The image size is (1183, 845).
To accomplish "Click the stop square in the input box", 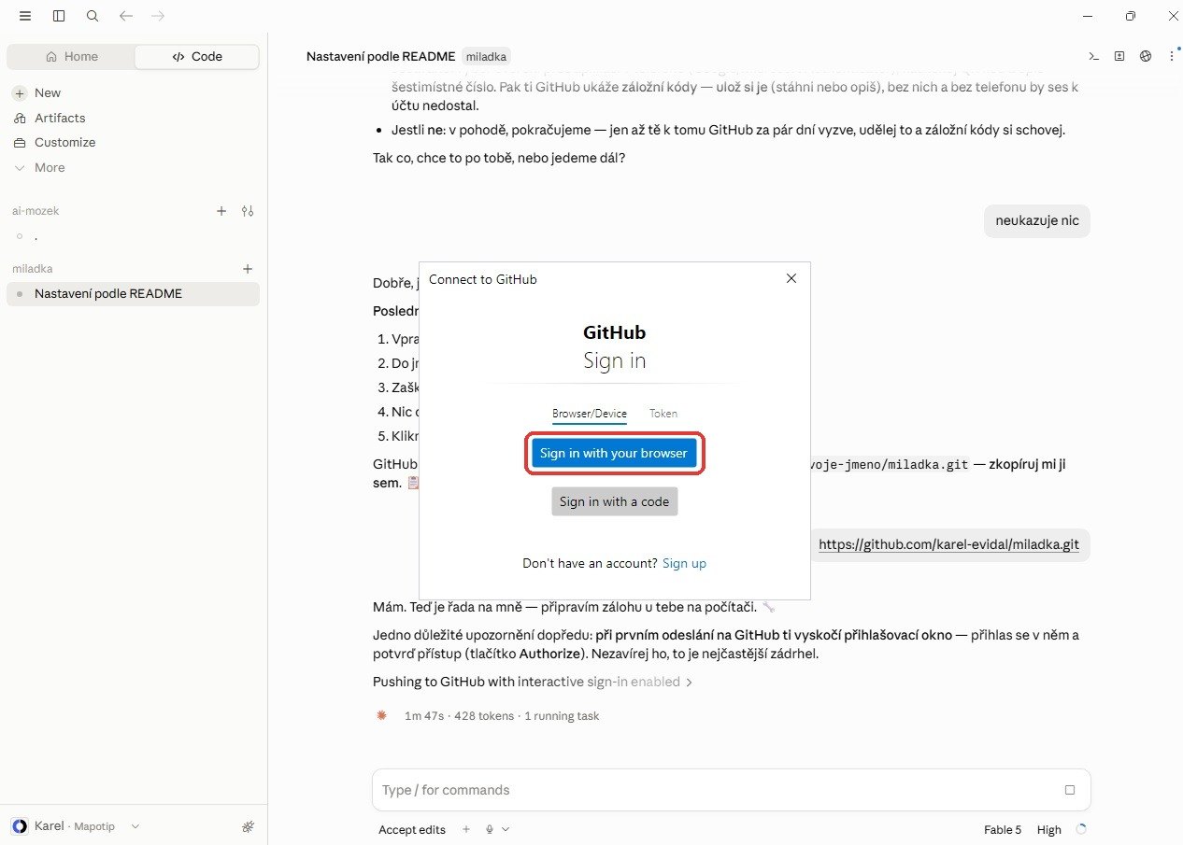I will pos(1070,790).
